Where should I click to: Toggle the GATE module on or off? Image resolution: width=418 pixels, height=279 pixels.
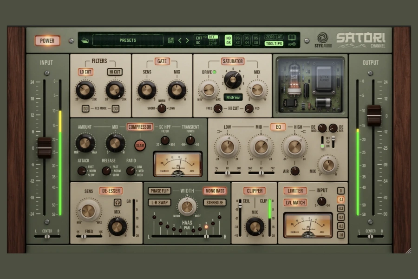[162, 61]
